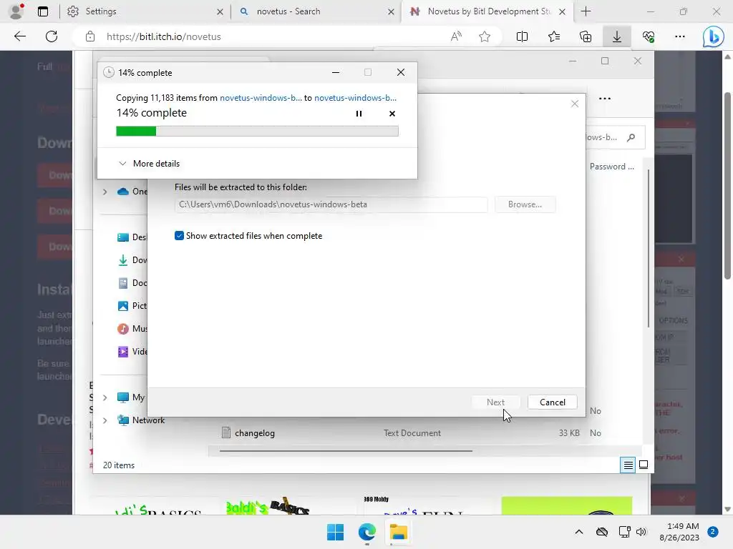Switch Explorer to large icons view

[644, 465]
